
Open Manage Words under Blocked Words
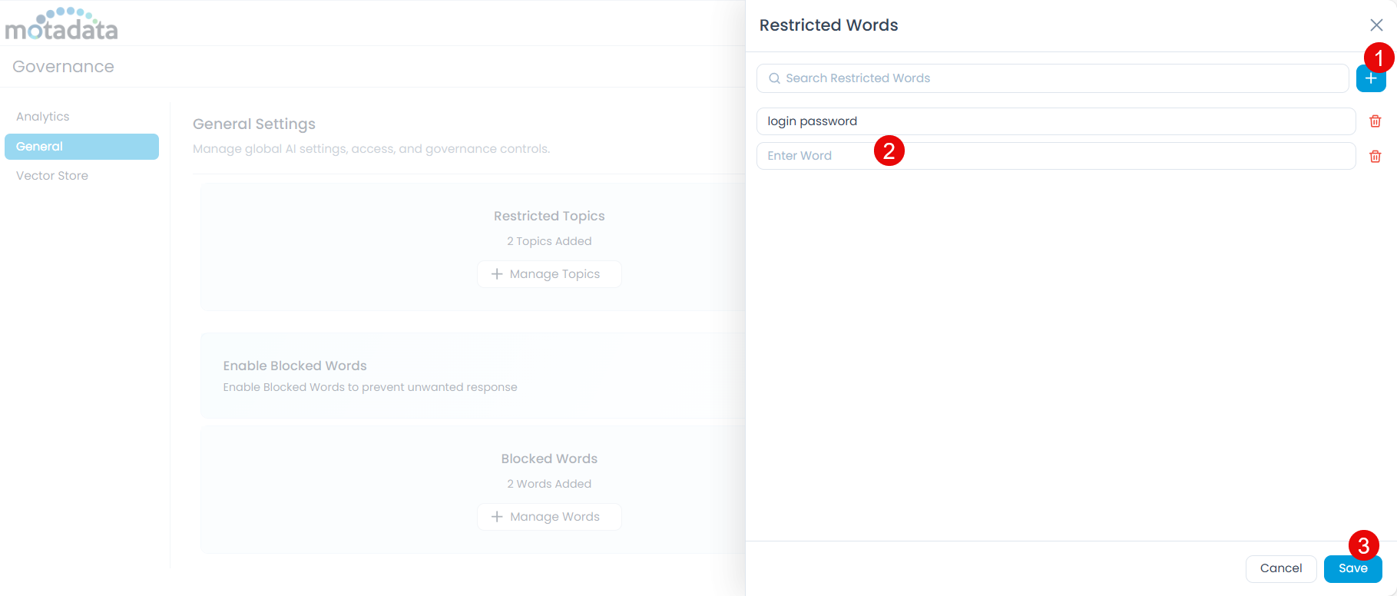click(549, 517)
